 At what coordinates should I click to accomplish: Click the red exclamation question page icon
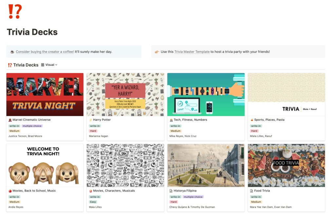coord(15,11)
